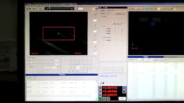
Task: Click the white round-symbol button in readout panel
Action: tap(122, 98)
